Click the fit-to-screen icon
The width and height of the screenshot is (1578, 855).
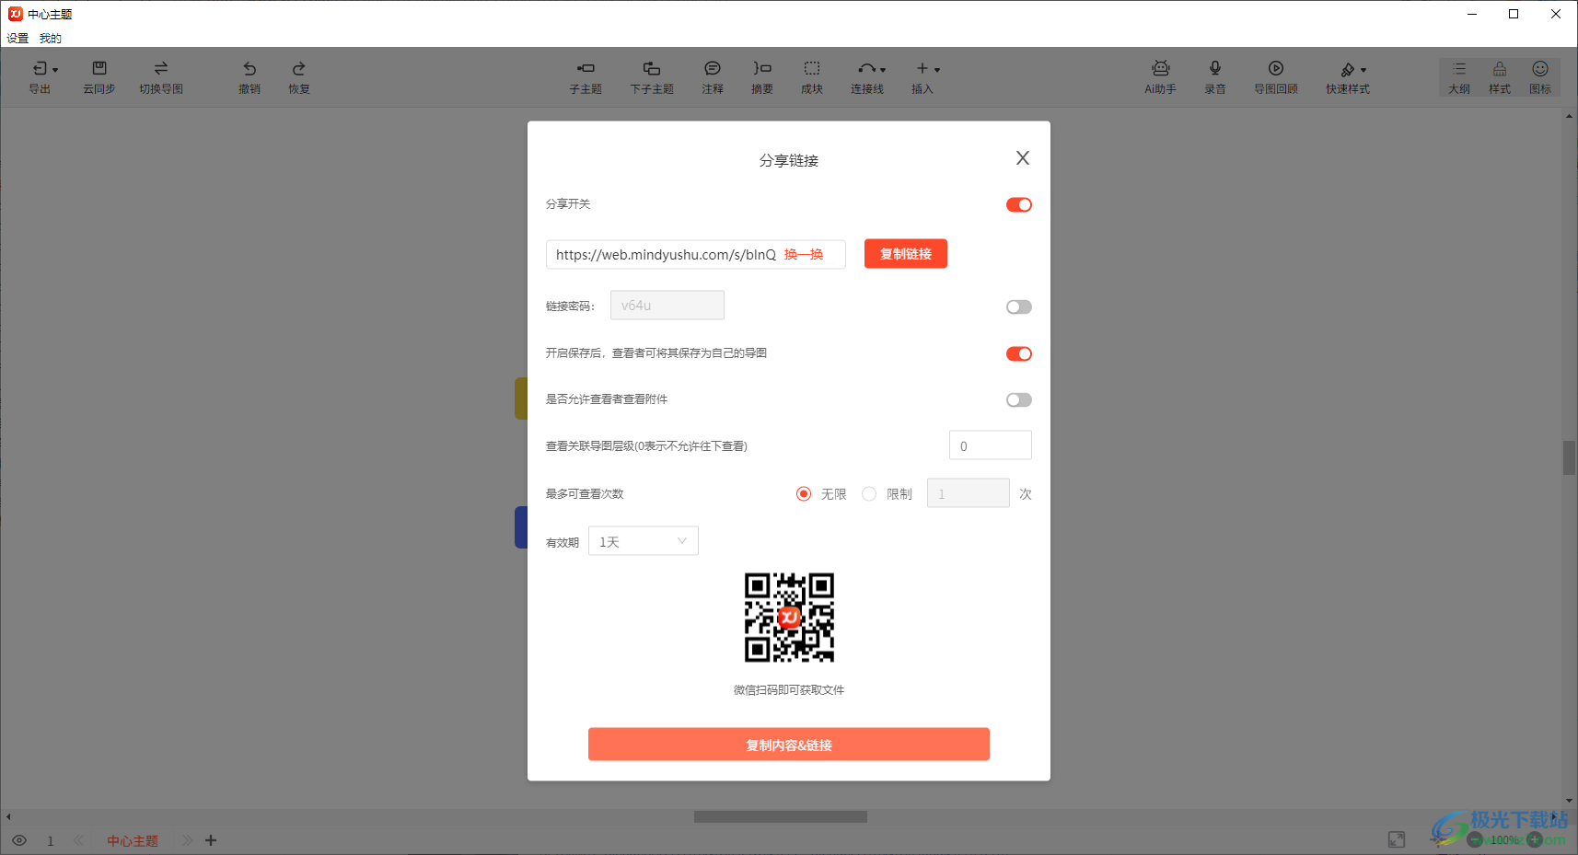point(1397,839)
